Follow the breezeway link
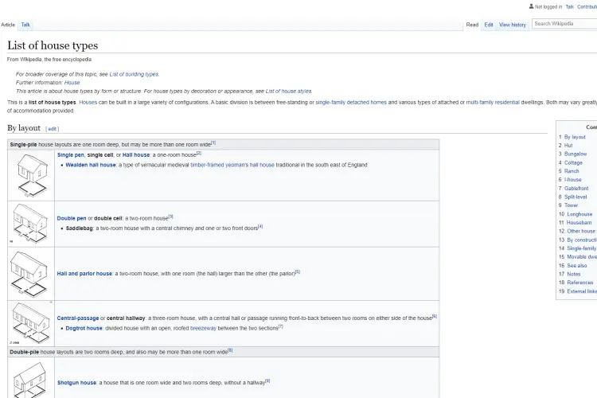 click(203, 328)
